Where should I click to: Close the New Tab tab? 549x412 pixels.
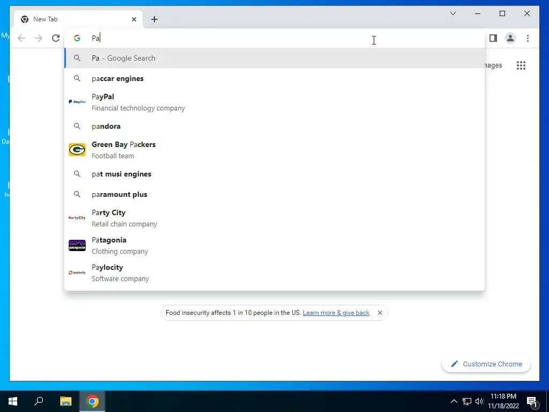point(133,19)
